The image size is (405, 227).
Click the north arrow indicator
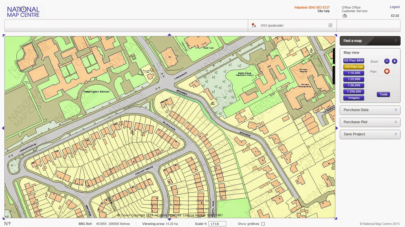click(7, 224)
